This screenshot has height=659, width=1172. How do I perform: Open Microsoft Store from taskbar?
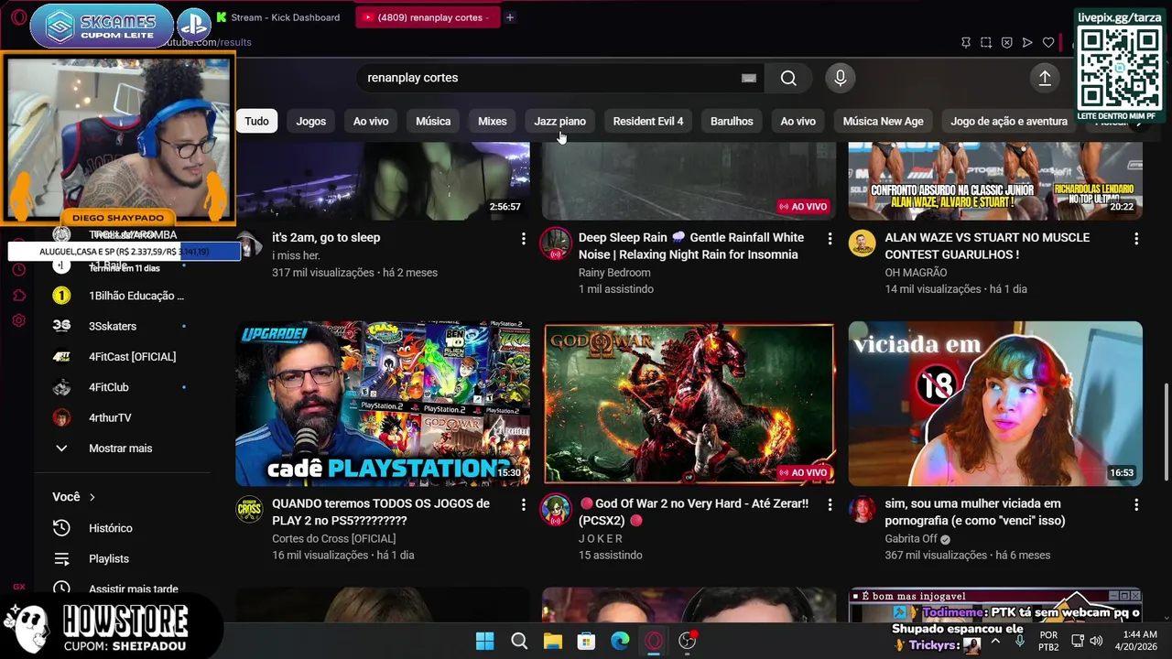point(586,641)
